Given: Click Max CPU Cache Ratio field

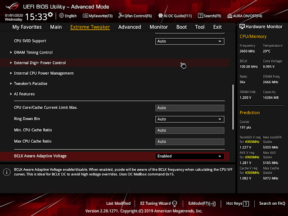Looking at the screenshot, I should (189, 142).
